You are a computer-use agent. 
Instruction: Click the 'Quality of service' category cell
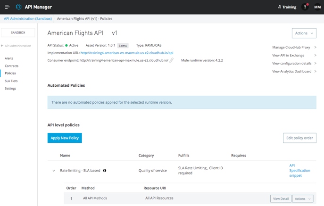tap(152, 171)
